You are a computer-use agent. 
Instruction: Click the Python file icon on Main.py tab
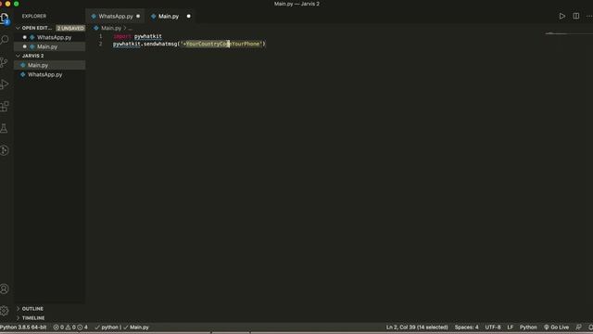(x=154, y=17)
